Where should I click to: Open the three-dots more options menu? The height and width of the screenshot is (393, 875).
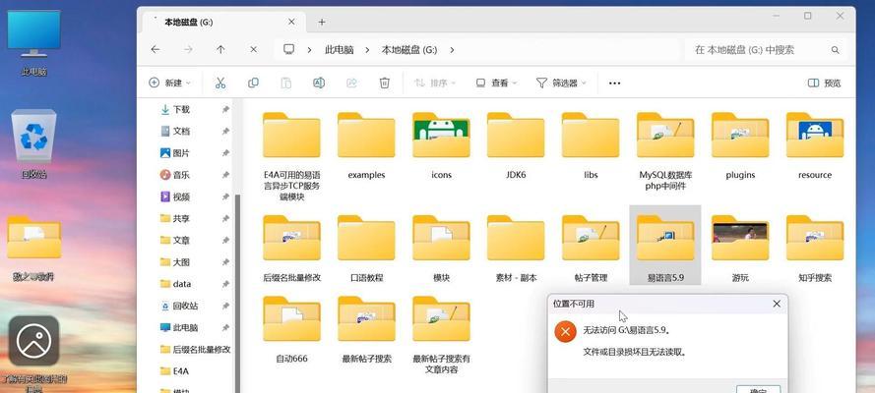click(x=614, y=83)
